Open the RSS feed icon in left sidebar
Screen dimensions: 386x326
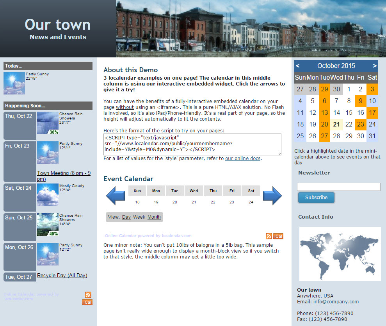coord(88,294)
